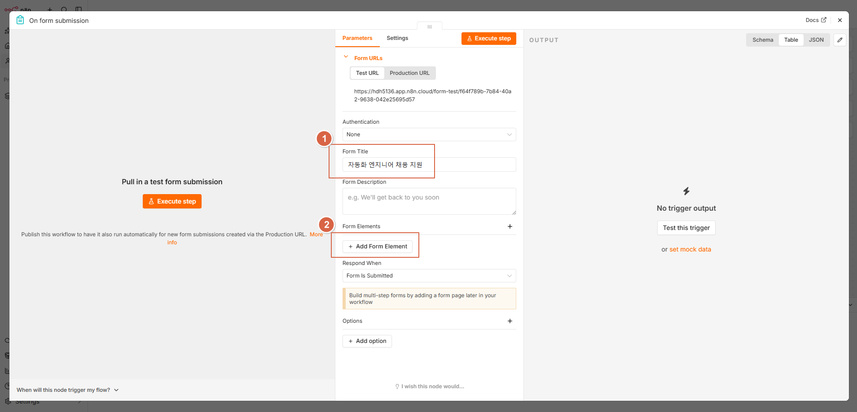Click the Add option button
This screenshot has height=412, width=857.
367,341
